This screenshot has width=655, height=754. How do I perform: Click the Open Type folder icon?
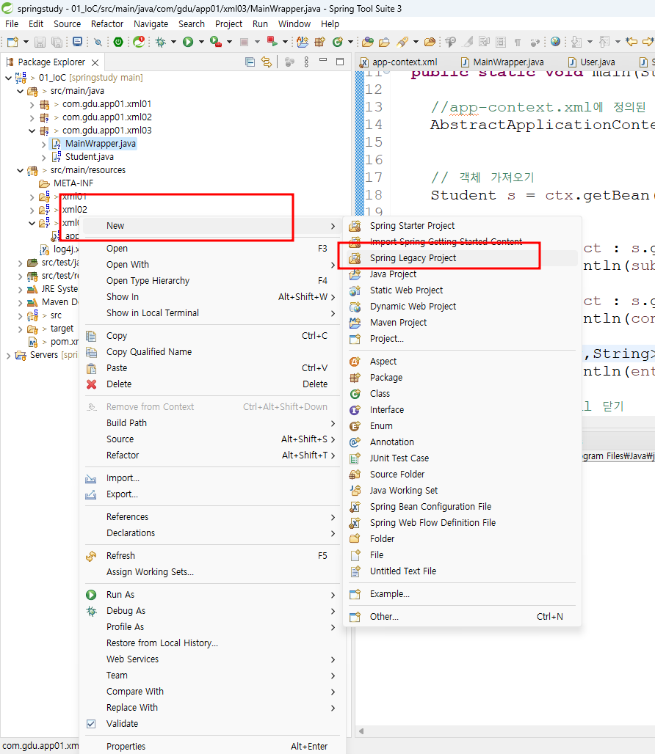click(368, 43)
